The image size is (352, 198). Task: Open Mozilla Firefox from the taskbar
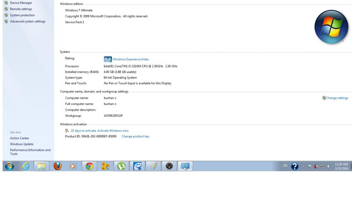[x=57, y=166]
